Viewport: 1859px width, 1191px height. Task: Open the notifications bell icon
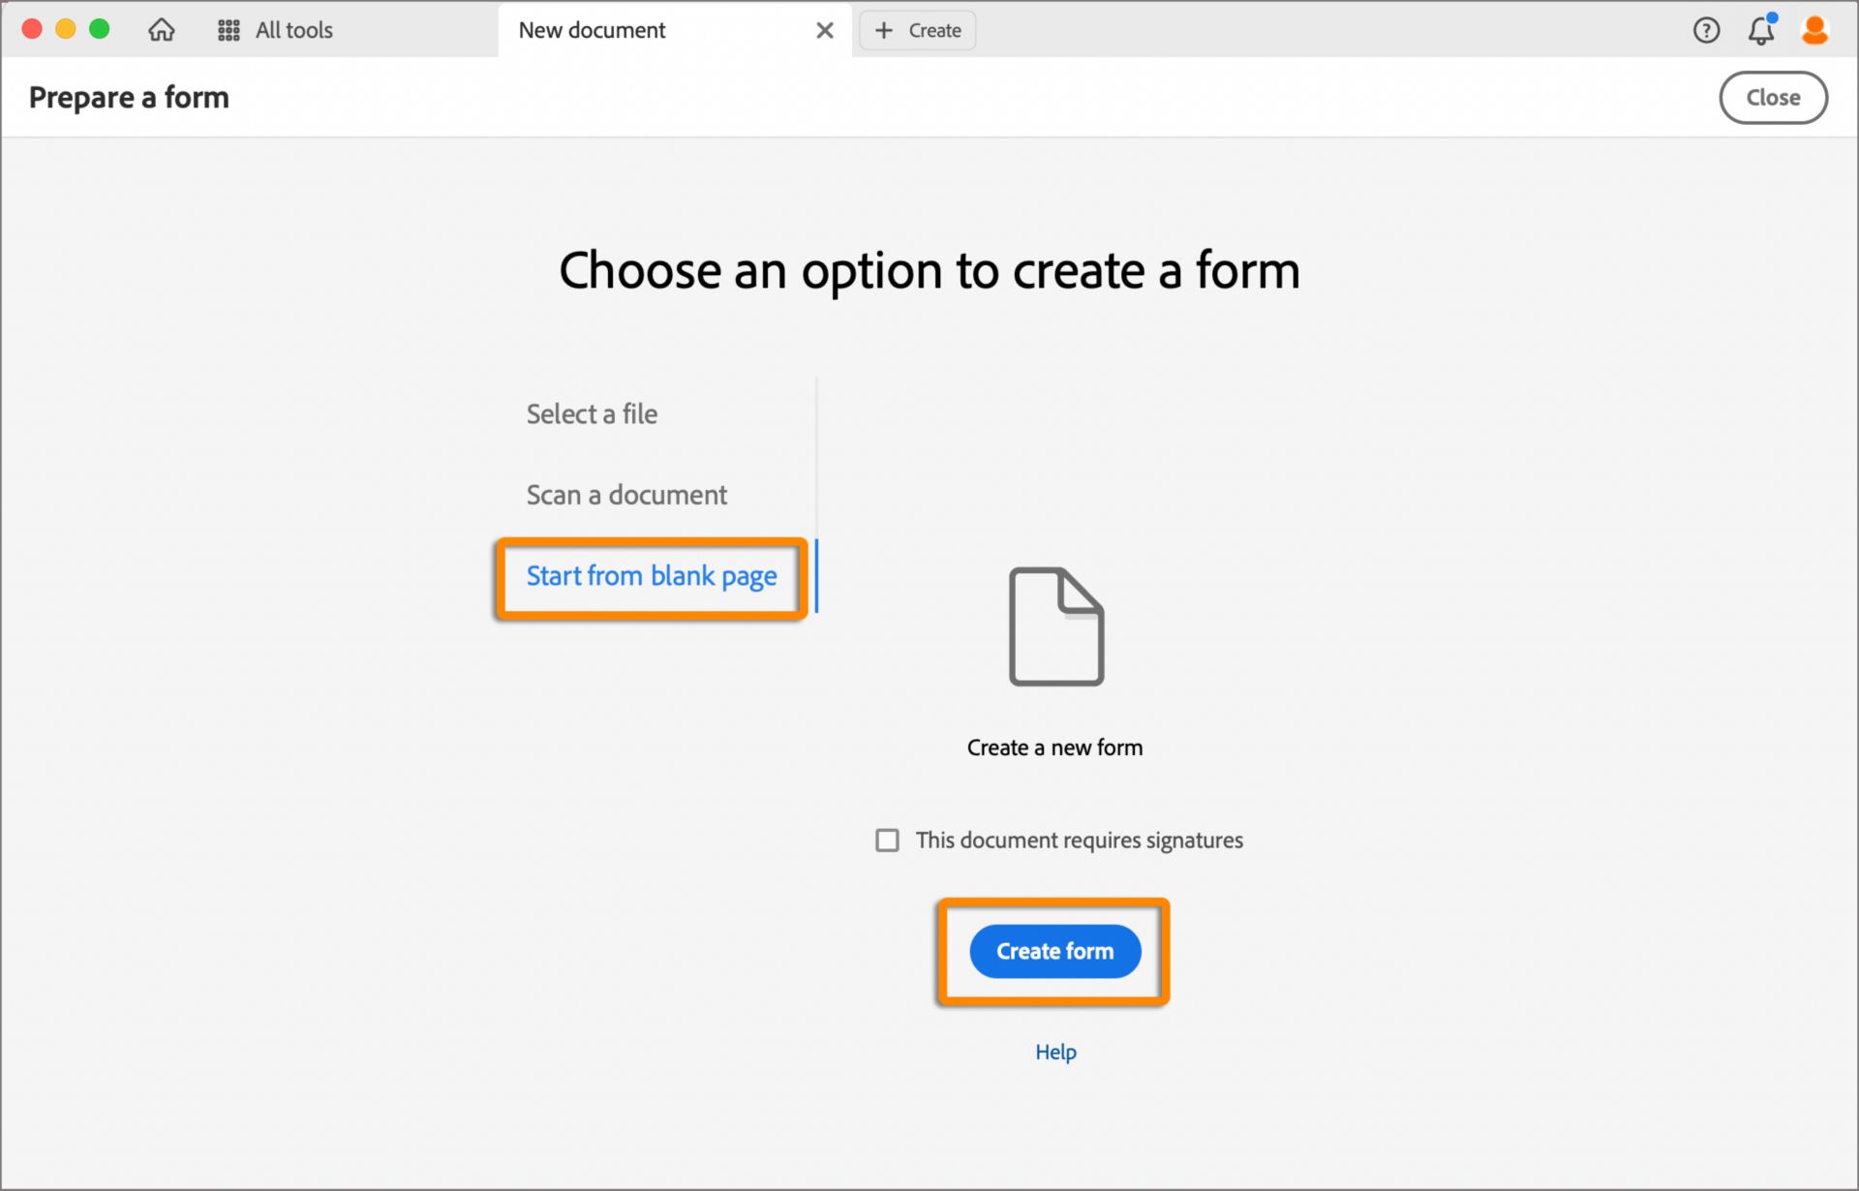1760,31
